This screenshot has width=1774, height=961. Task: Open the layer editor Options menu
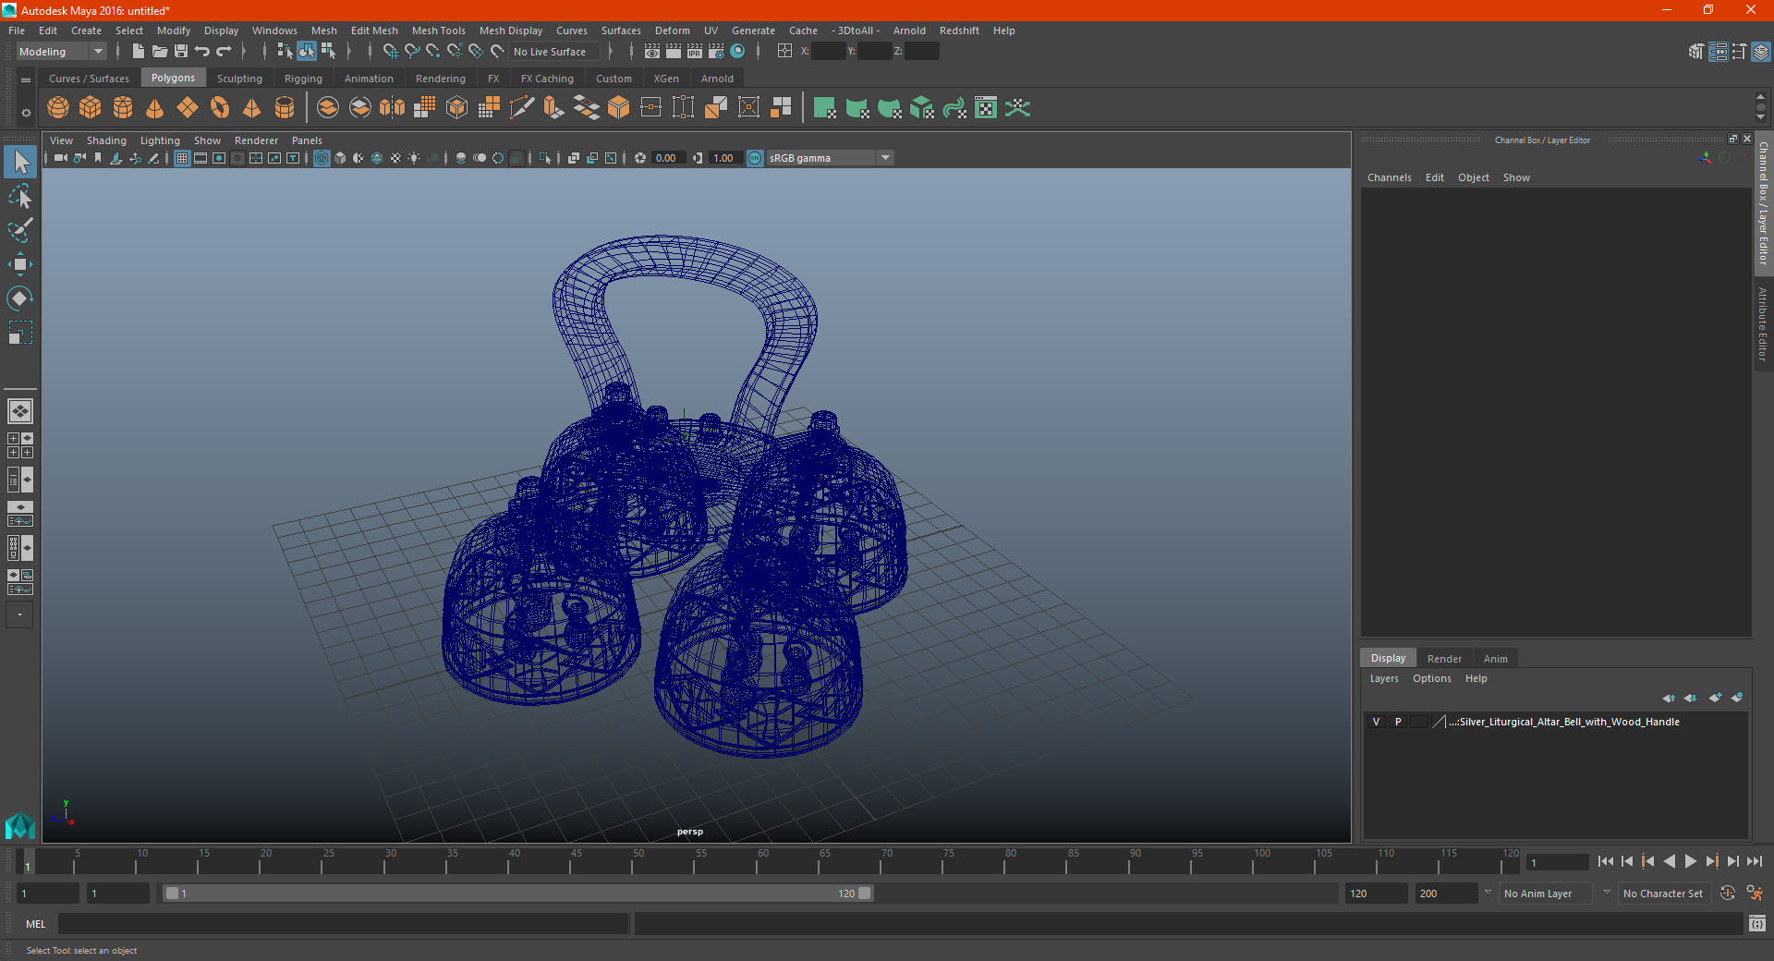pos(1431,678)
